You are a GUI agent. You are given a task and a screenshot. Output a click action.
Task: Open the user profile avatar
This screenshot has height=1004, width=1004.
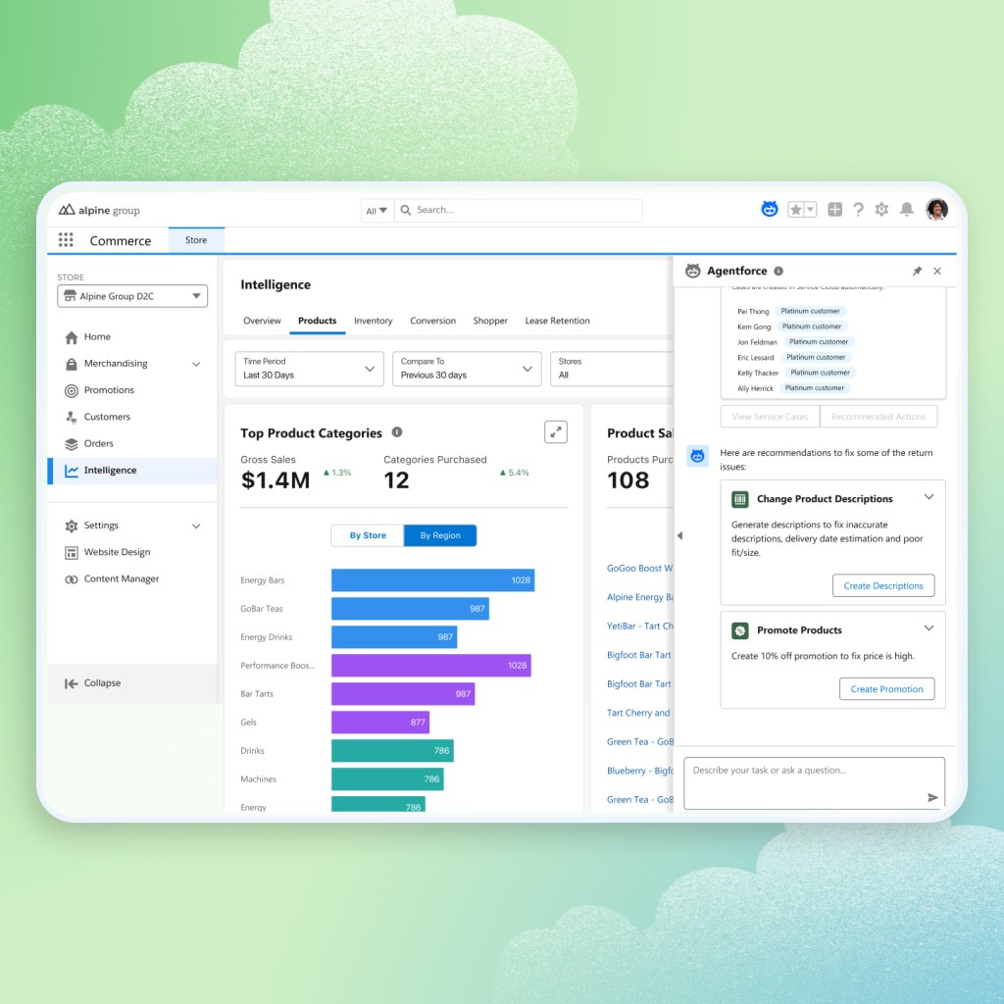pos(936,210)
